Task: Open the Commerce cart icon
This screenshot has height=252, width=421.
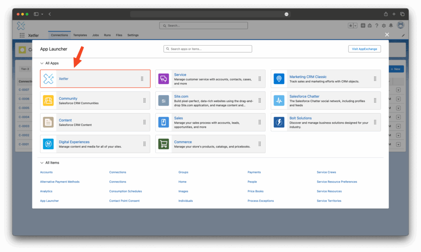Action: point(164,144)
